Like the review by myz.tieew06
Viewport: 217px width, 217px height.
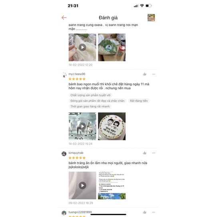145,74
